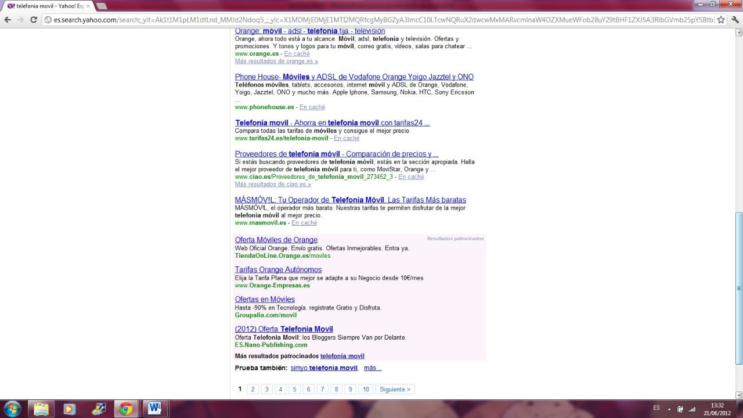Go to results page 2

point(253,390)
